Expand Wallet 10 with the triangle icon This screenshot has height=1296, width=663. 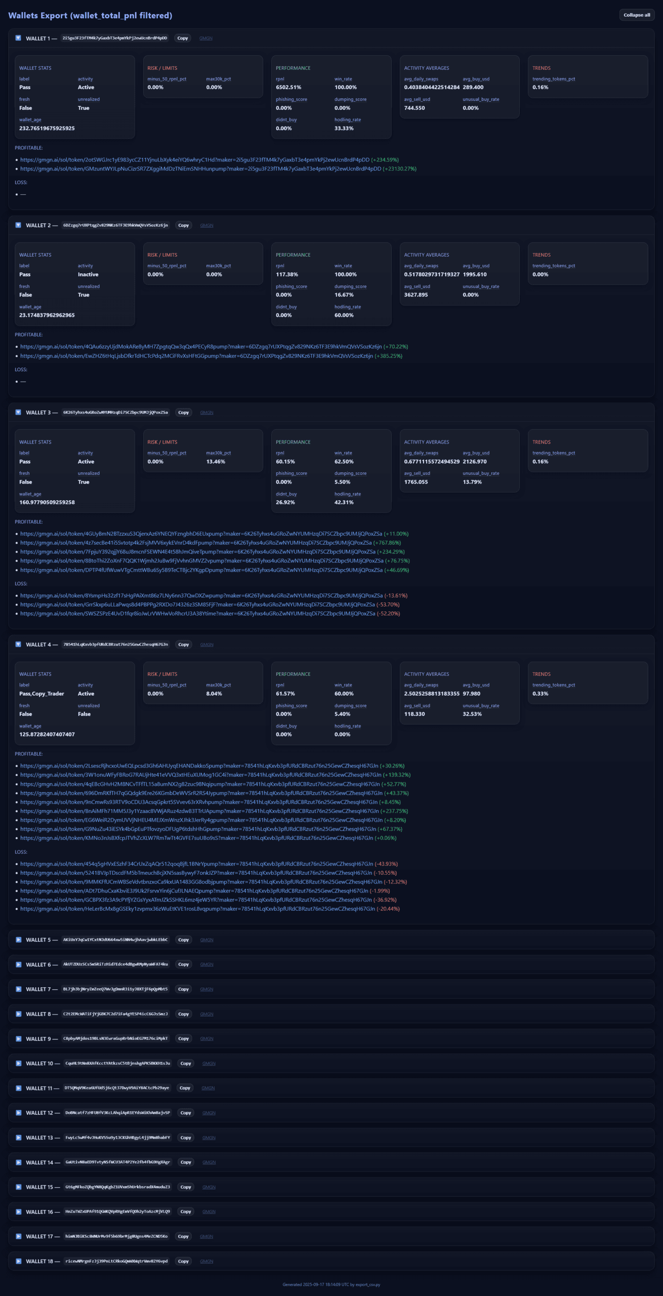click(18, 1063)
